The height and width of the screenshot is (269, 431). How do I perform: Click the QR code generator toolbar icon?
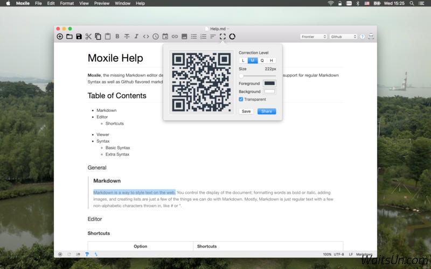point(223,37)
